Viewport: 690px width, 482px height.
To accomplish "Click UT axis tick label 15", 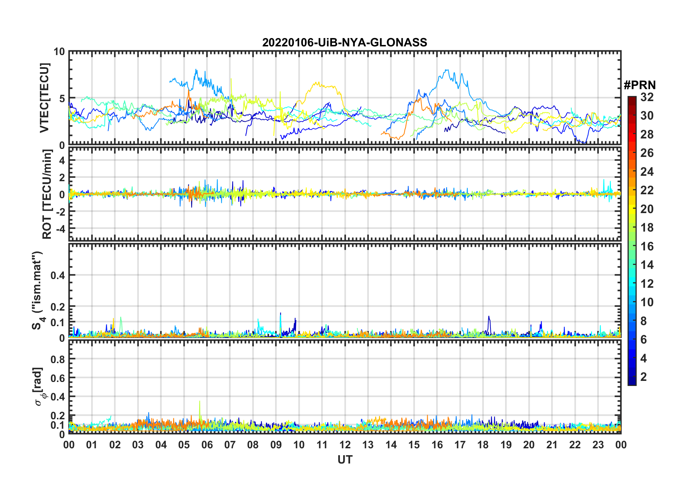I will [x=414, y=445].
